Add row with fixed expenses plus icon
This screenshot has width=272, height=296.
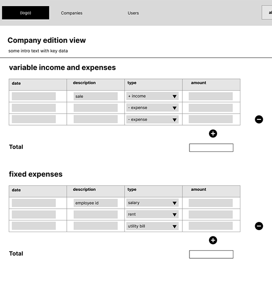pos(213,240)
